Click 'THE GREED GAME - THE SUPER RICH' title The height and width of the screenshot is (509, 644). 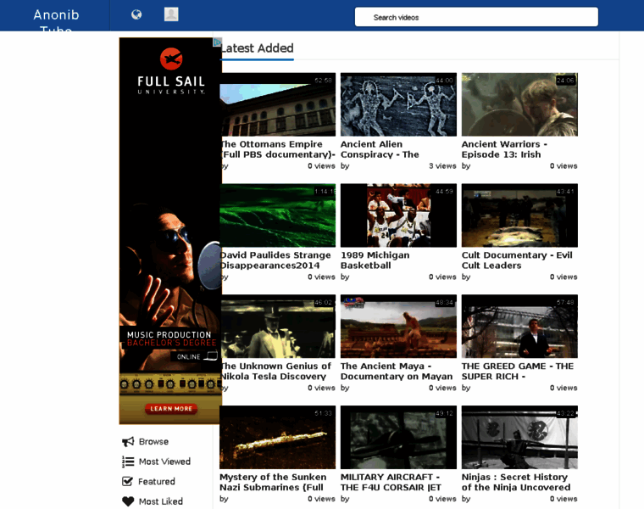[x=518, y=372]
